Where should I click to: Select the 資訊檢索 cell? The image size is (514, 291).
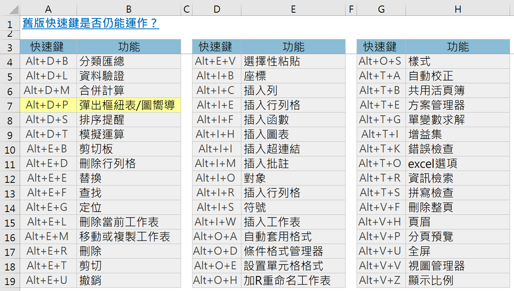tap(458, 178)
